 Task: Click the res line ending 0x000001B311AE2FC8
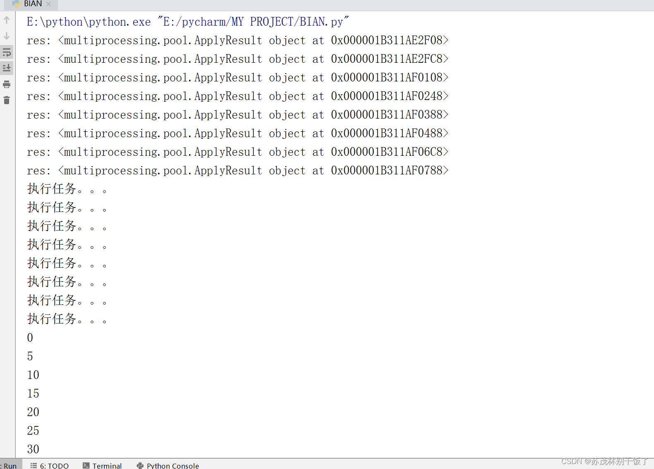[x=238, y=59]
